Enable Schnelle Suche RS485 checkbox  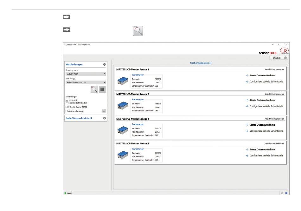pyautogui.click(x=67, y=107)
